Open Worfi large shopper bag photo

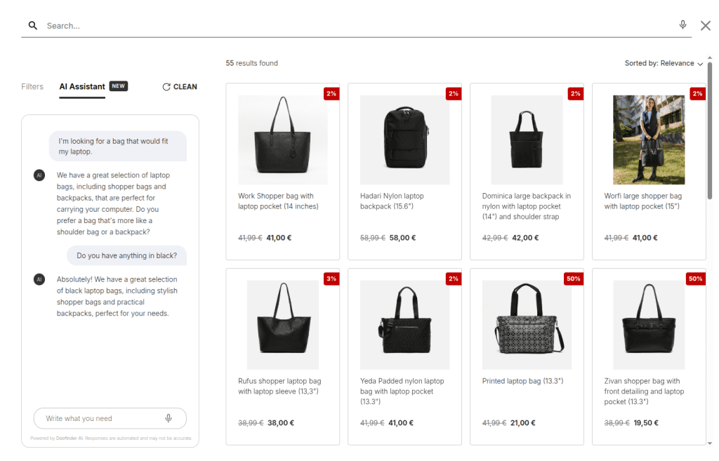pos(648,140)
